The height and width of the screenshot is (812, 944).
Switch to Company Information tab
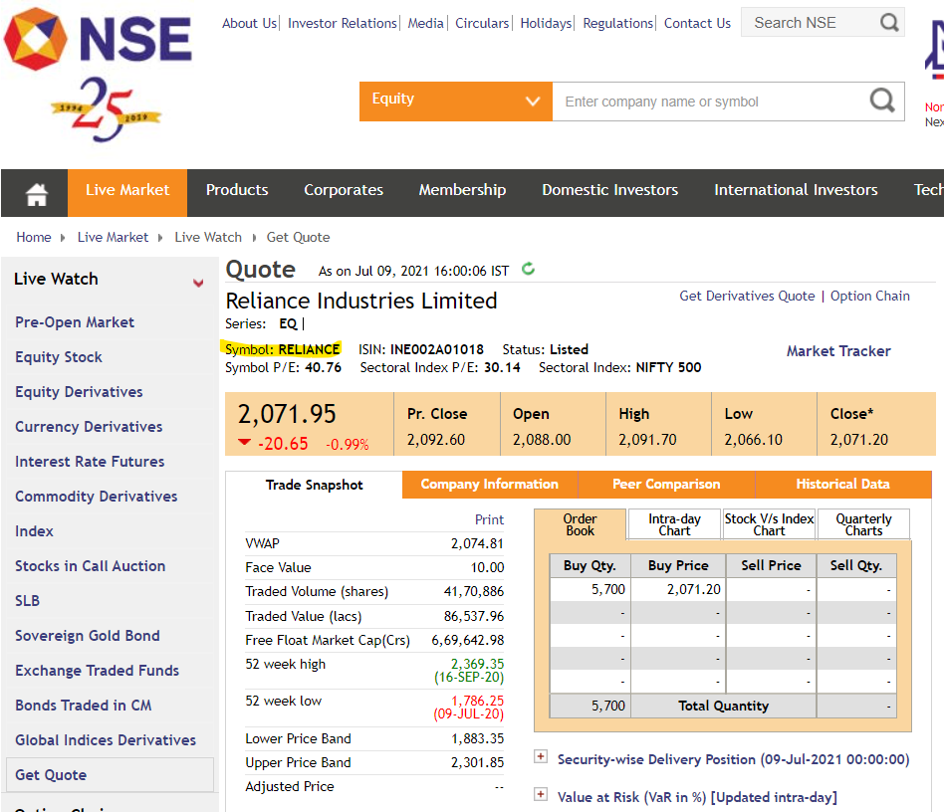[x=490, y=485]
